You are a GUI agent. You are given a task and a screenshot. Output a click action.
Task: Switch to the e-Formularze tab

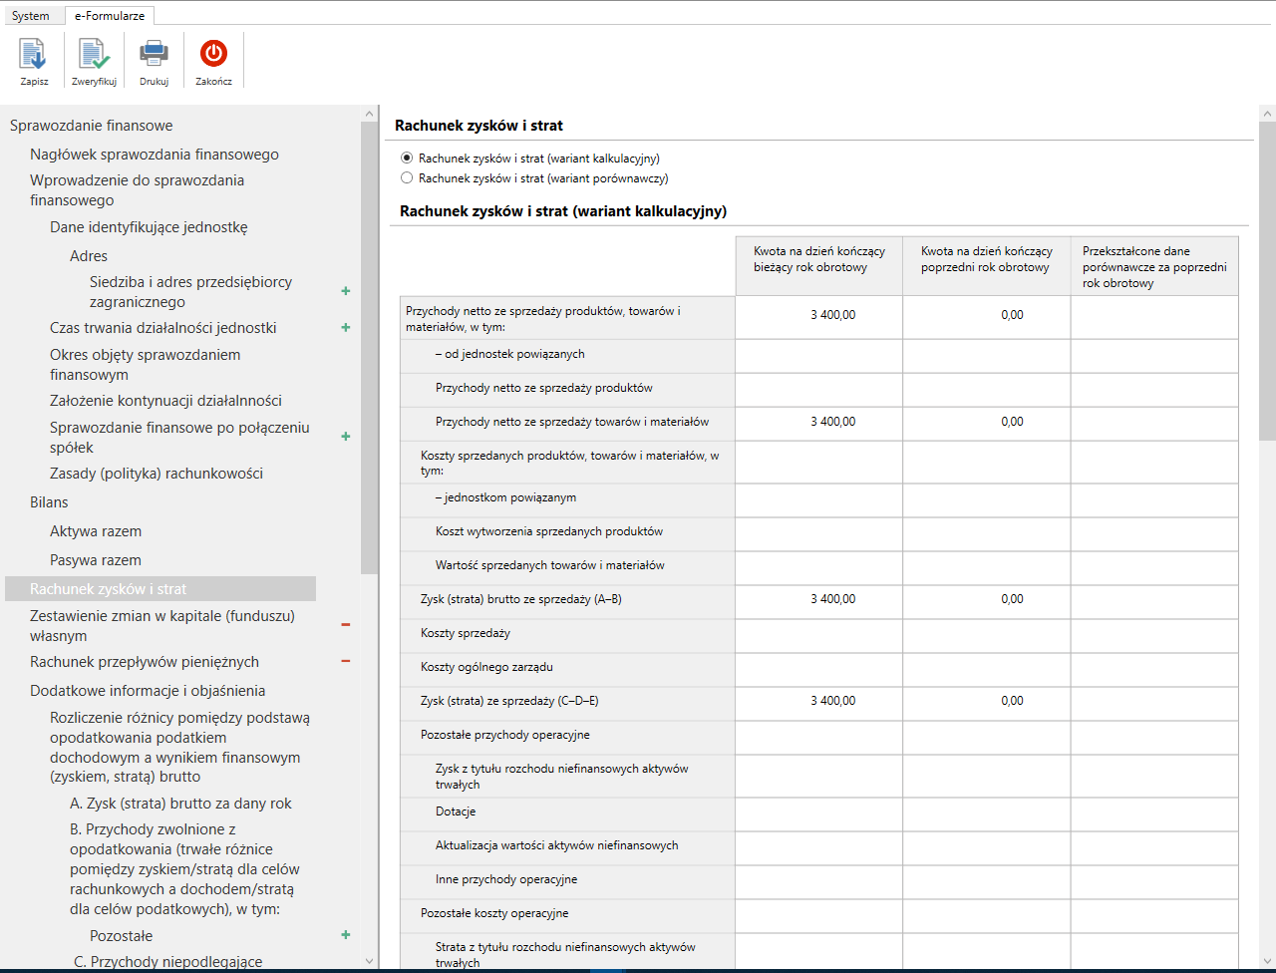(110, 15)
